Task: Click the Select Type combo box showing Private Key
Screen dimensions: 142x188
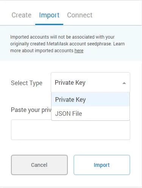Action: point(91,82)
